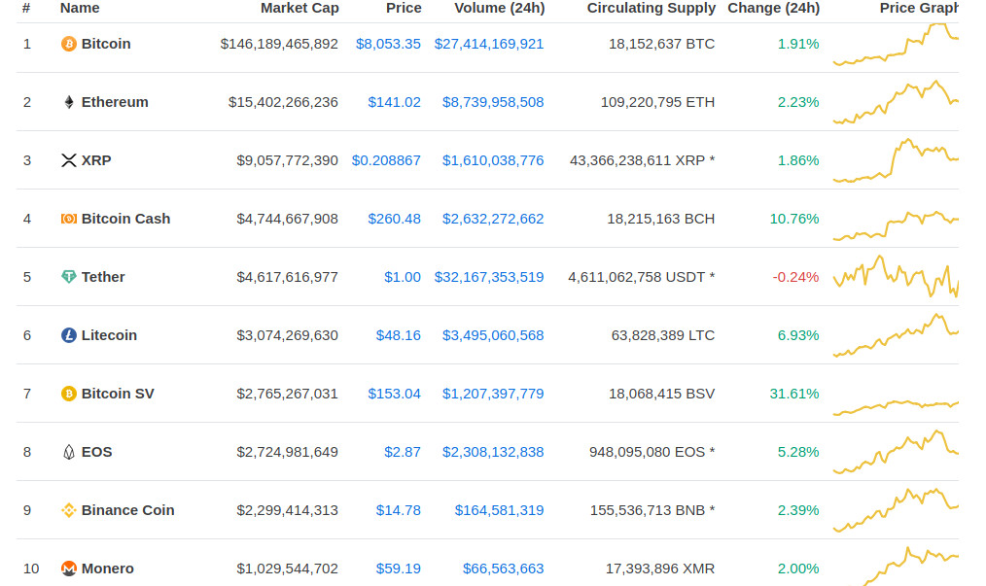986x586 pixels.
Task: Select Bitcoin SV change value 31.61%
Action: click(x=794, y=394)
